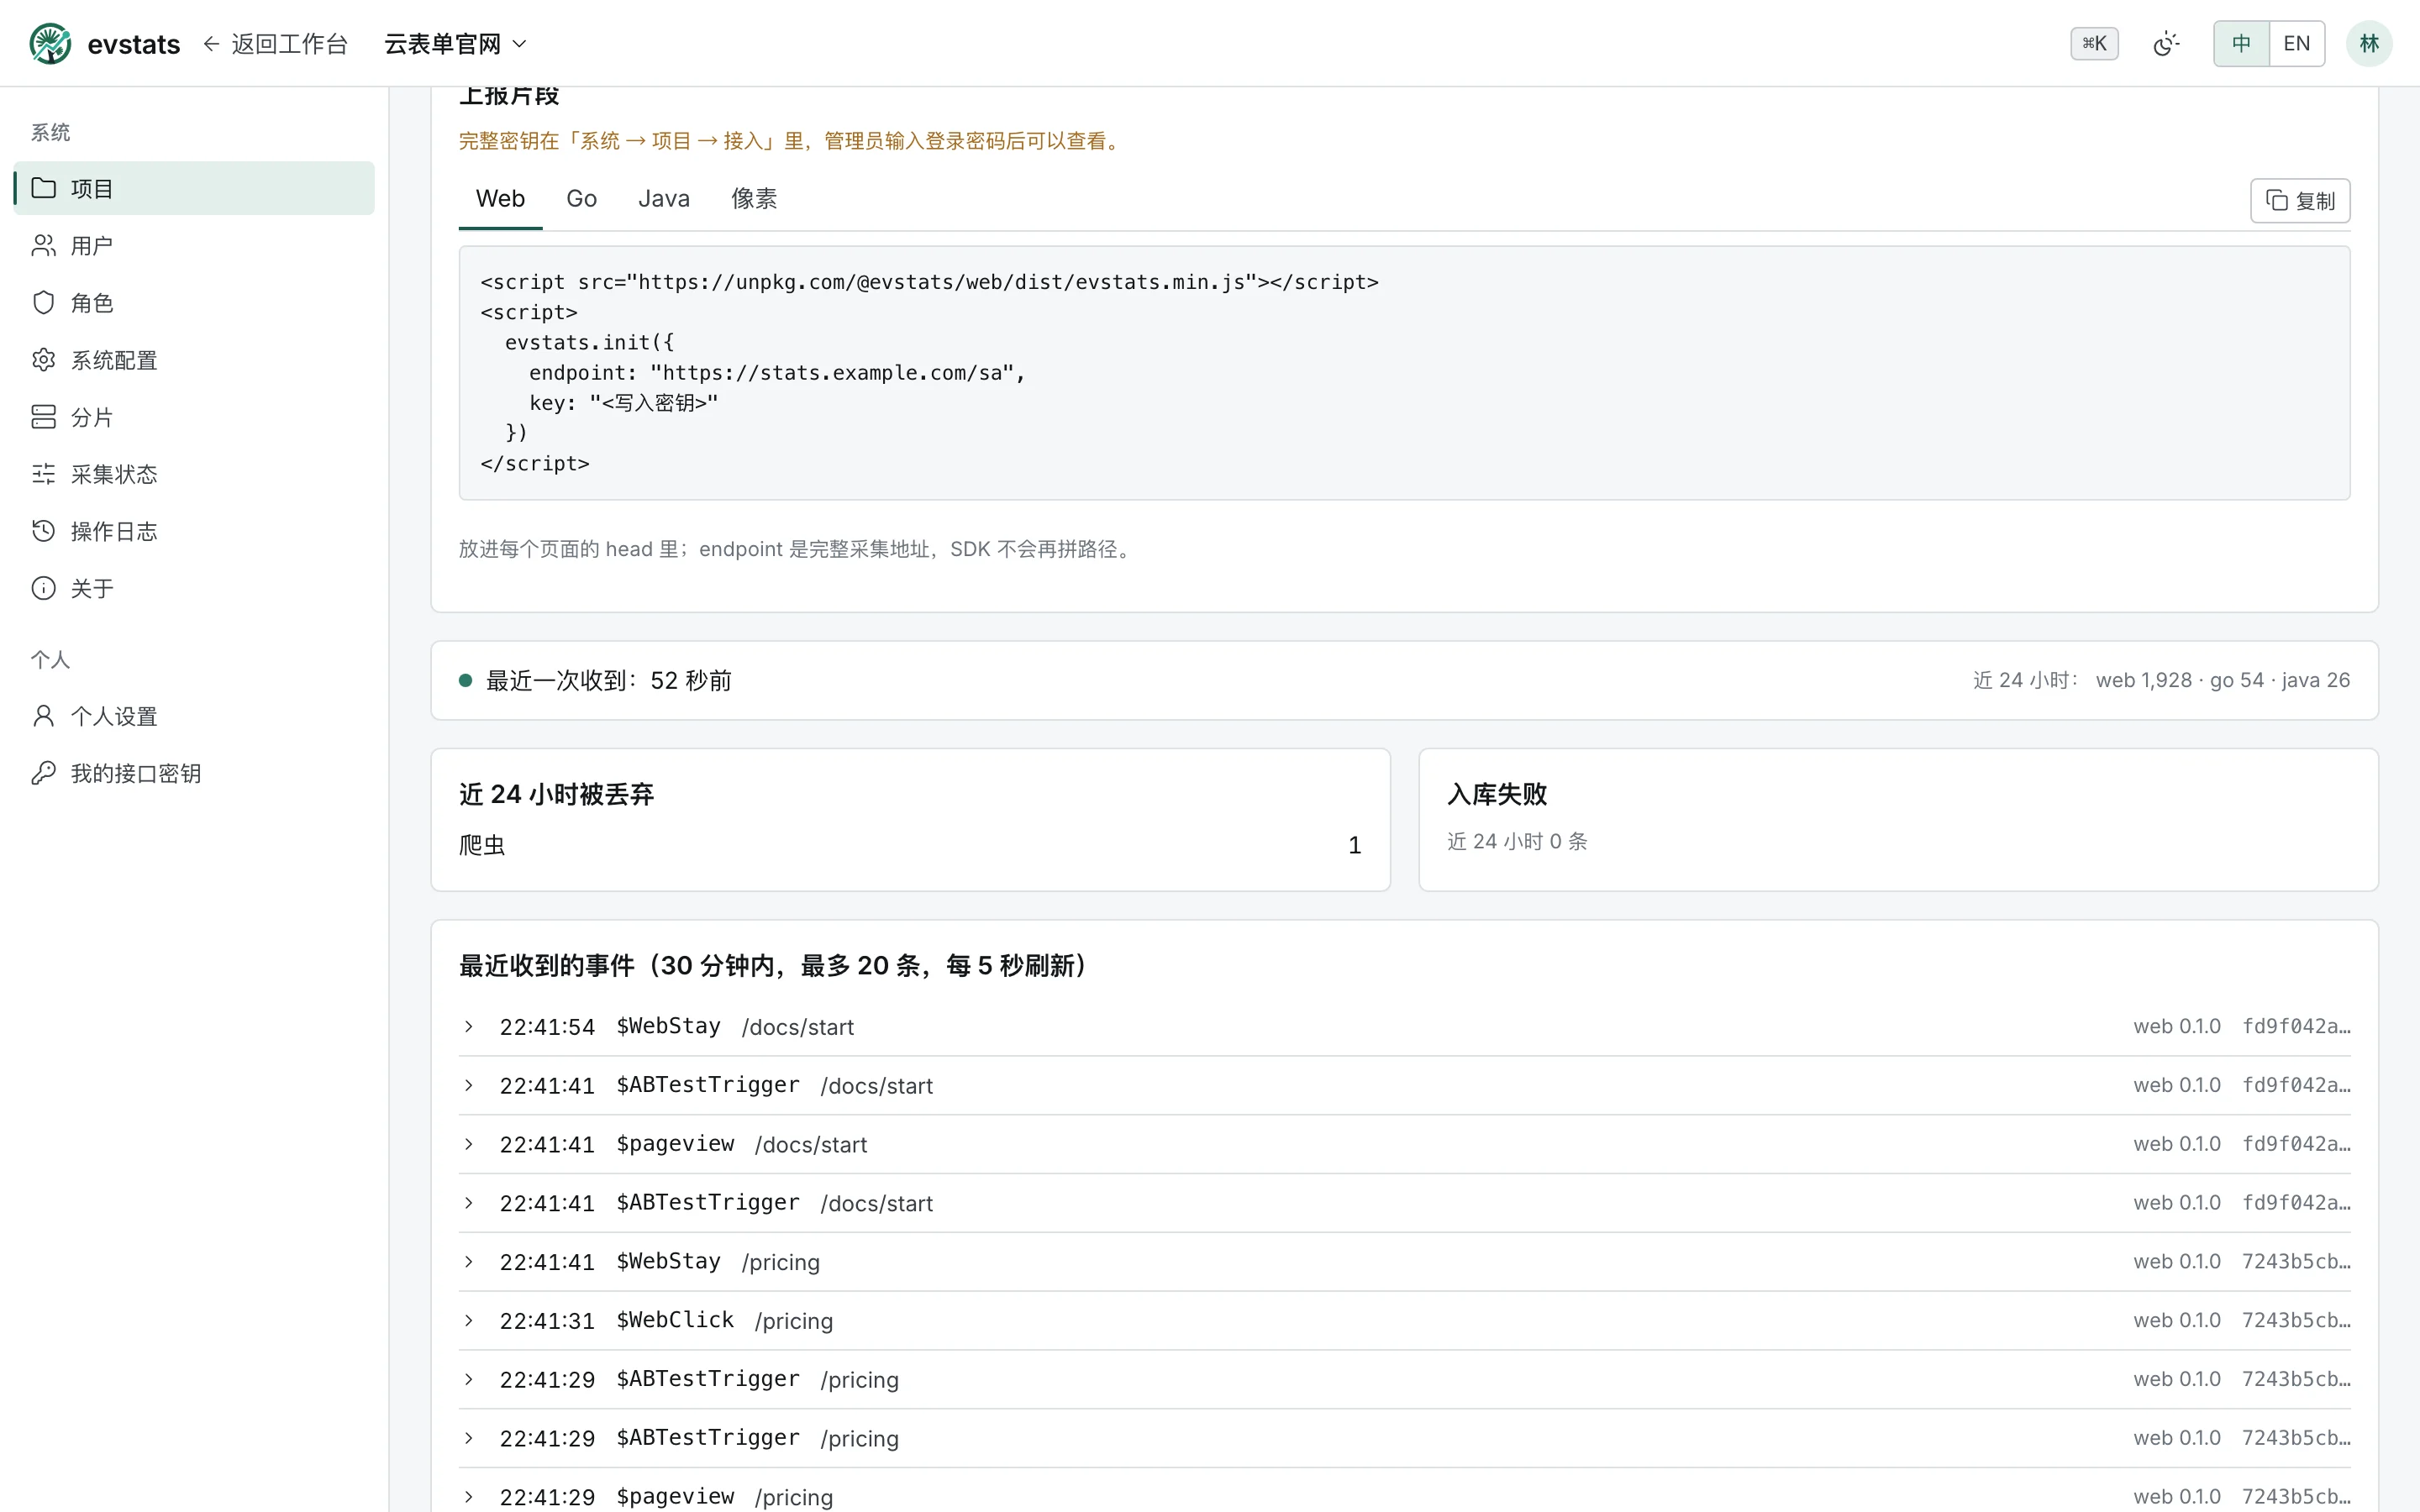This screenshot has width=2420, height=1512.
Task: Open 我的接口密钥 in sidebar
Action: pos(194,772)
